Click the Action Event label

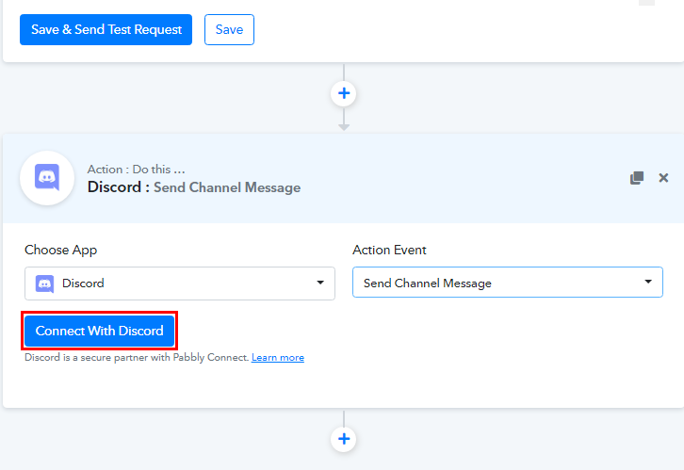[x=389, y=250]
